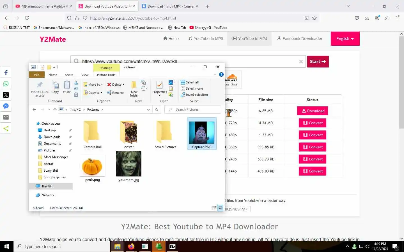Click Quick Access Toolbar new folder icon

tap(49, 67)
